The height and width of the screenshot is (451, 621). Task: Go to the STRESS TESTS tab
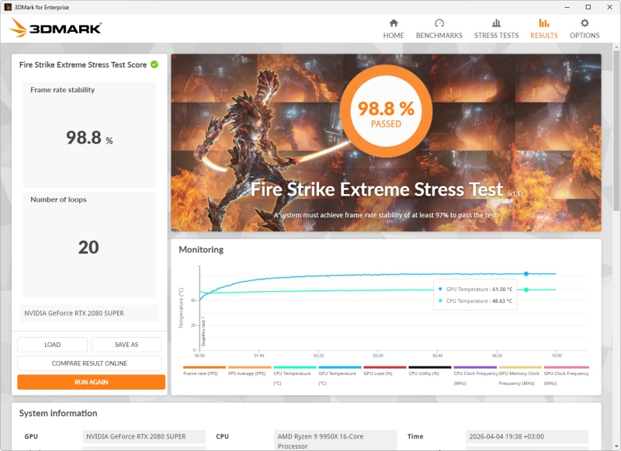point(496,29)
